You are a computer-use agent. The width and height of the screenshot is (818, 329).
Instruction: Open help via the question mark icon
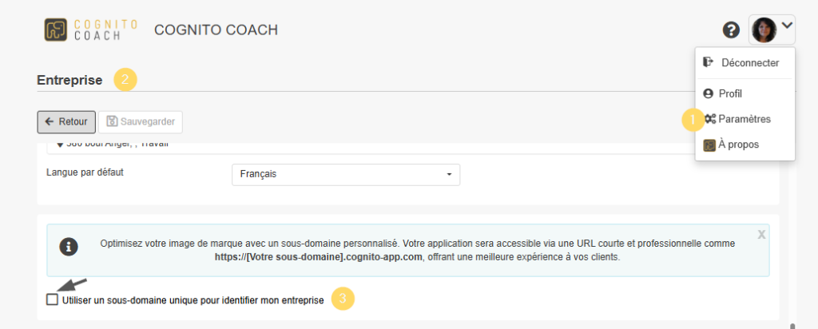731,30
